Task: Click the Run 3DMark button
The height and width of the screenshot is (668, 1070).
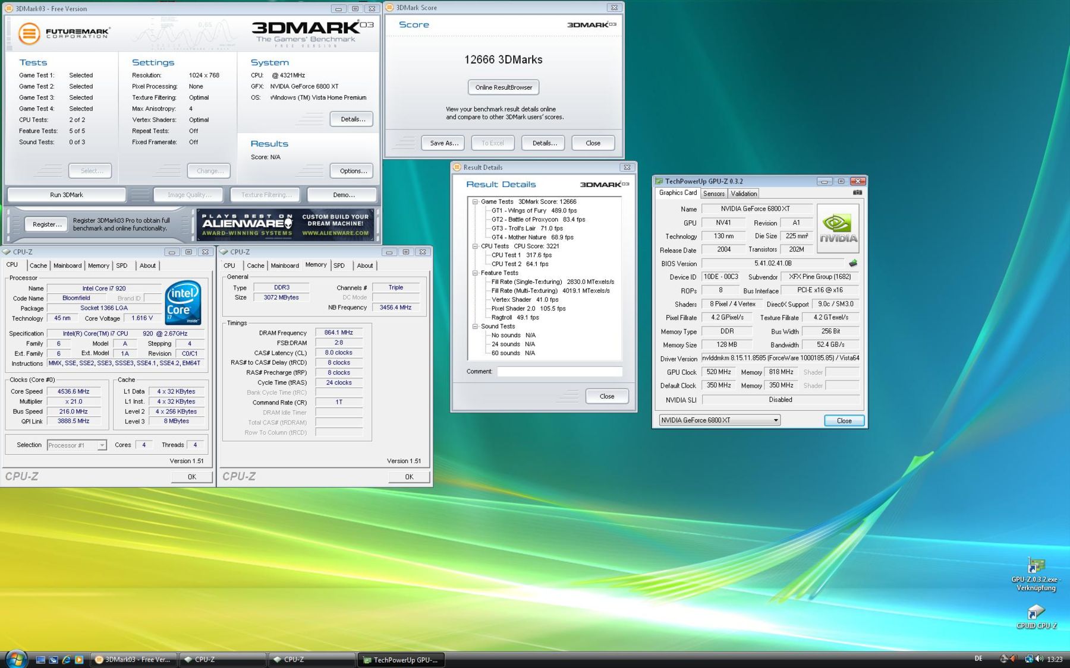Action: click(67, 195)
